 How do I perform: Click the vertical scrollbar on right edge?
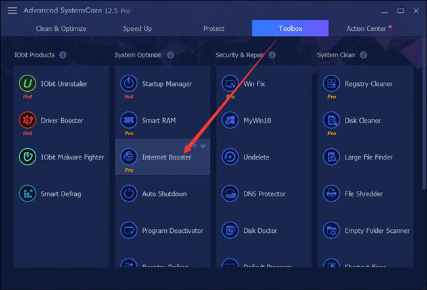[424, 114]
